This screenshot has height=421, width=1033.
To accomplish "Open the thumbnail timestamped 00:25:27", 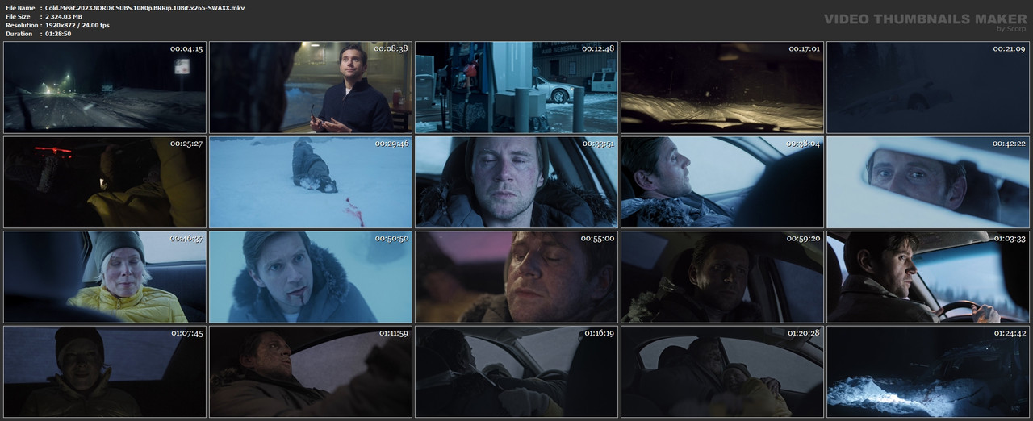I will (105, 182).
